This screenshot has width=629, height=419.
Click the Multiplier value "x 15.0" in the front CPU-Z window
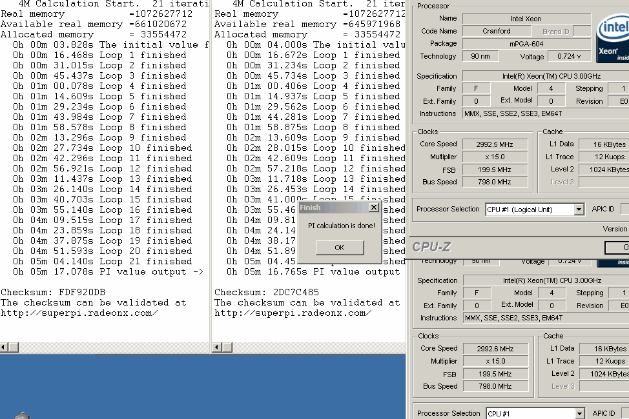tap(495, 157)
